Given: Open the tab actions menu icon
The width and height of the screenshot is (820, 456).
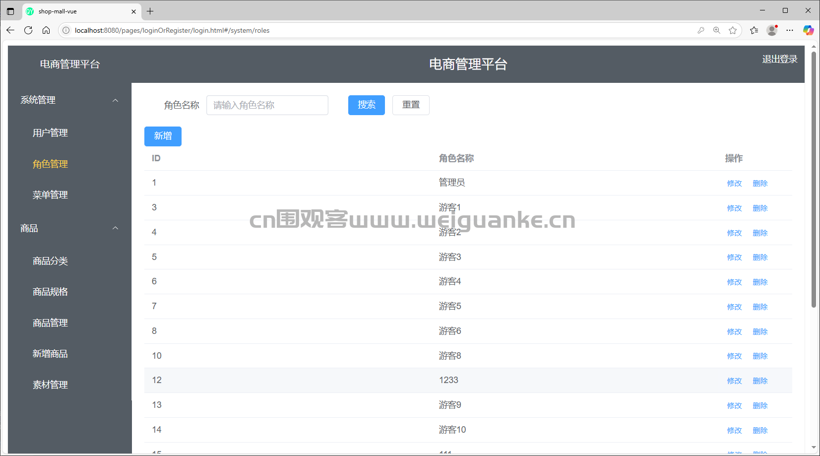Looking at the screenshot, I should (10, 11).
